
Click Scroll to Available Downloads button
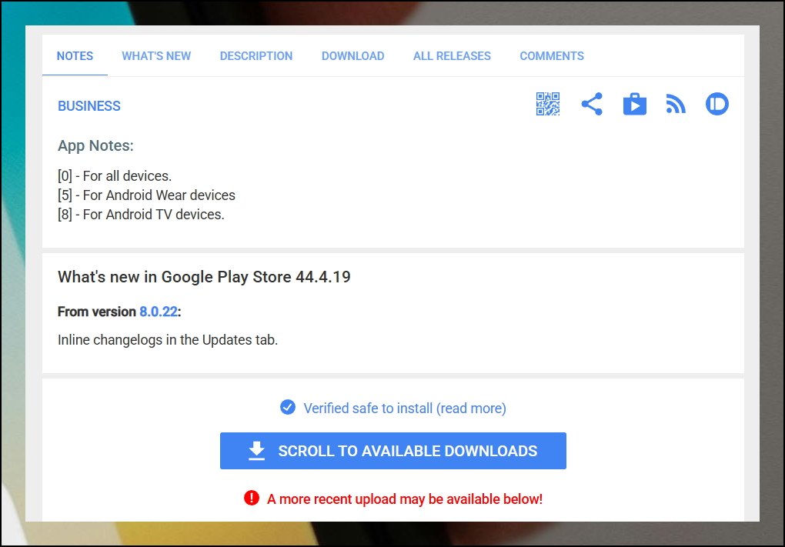point(393,450)
